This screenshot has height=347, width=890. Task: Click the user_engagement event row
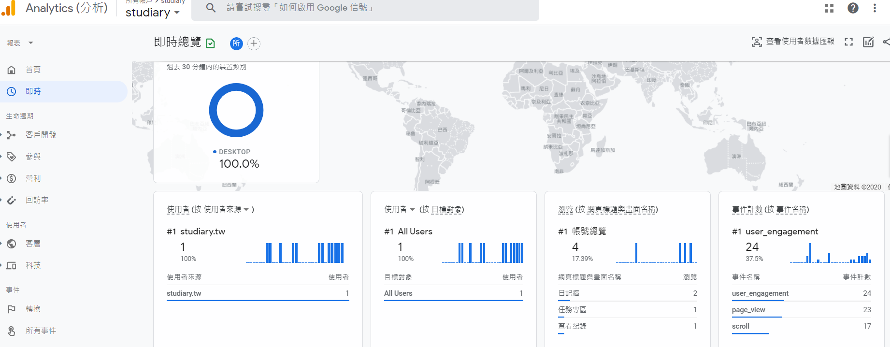tap(802, 293)
